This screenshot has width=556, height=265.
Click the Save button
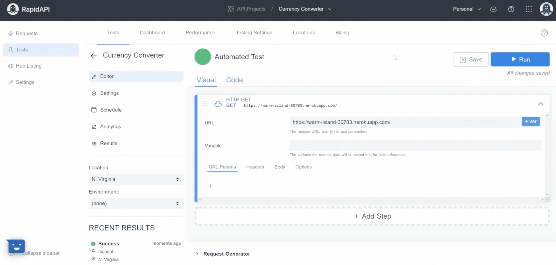471,60
